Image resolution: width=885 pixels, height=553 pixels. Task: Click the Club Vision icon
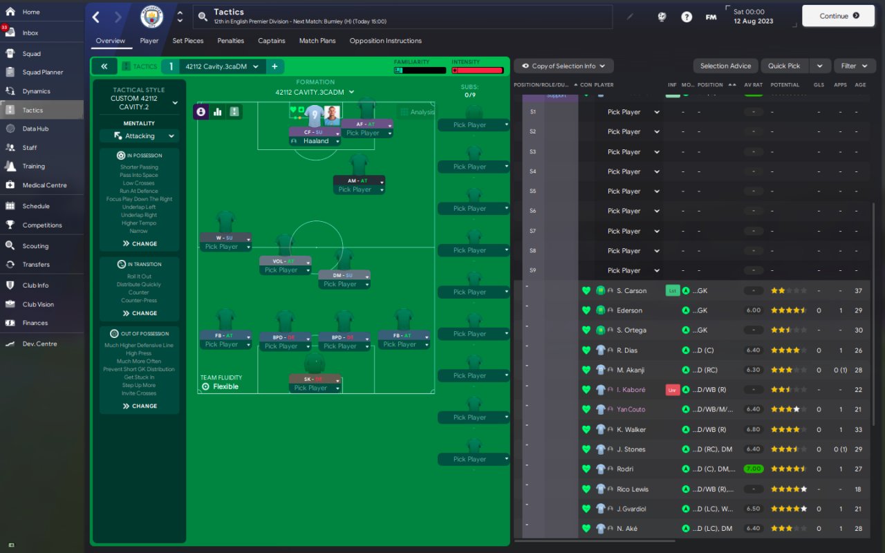(10, 304)
